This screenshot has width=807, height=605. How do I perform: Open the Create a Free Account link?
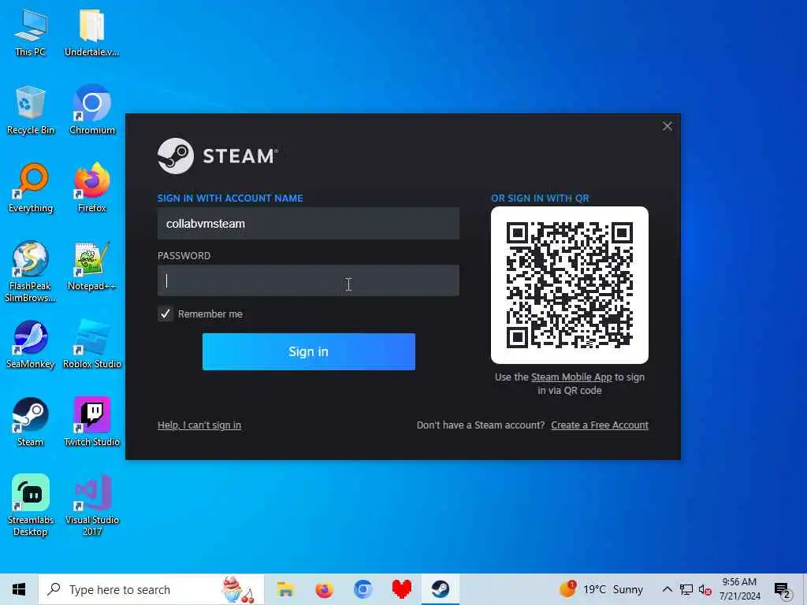600,425
